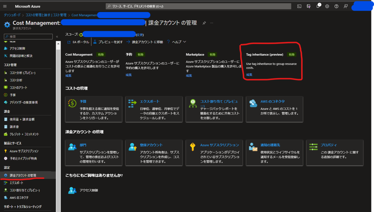Open the notifications bell
374x212 pixels.
point(318,6)
